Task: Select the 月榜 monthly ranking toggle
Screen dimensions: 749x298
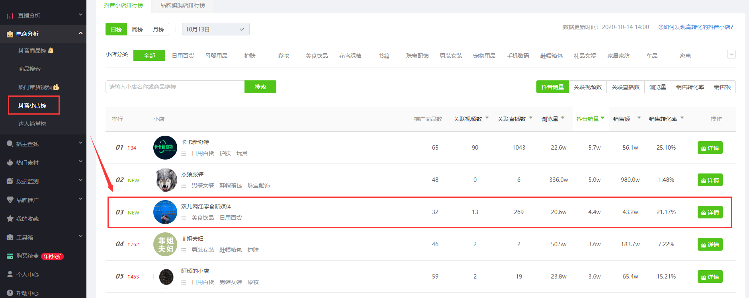Action: (158, 29)
